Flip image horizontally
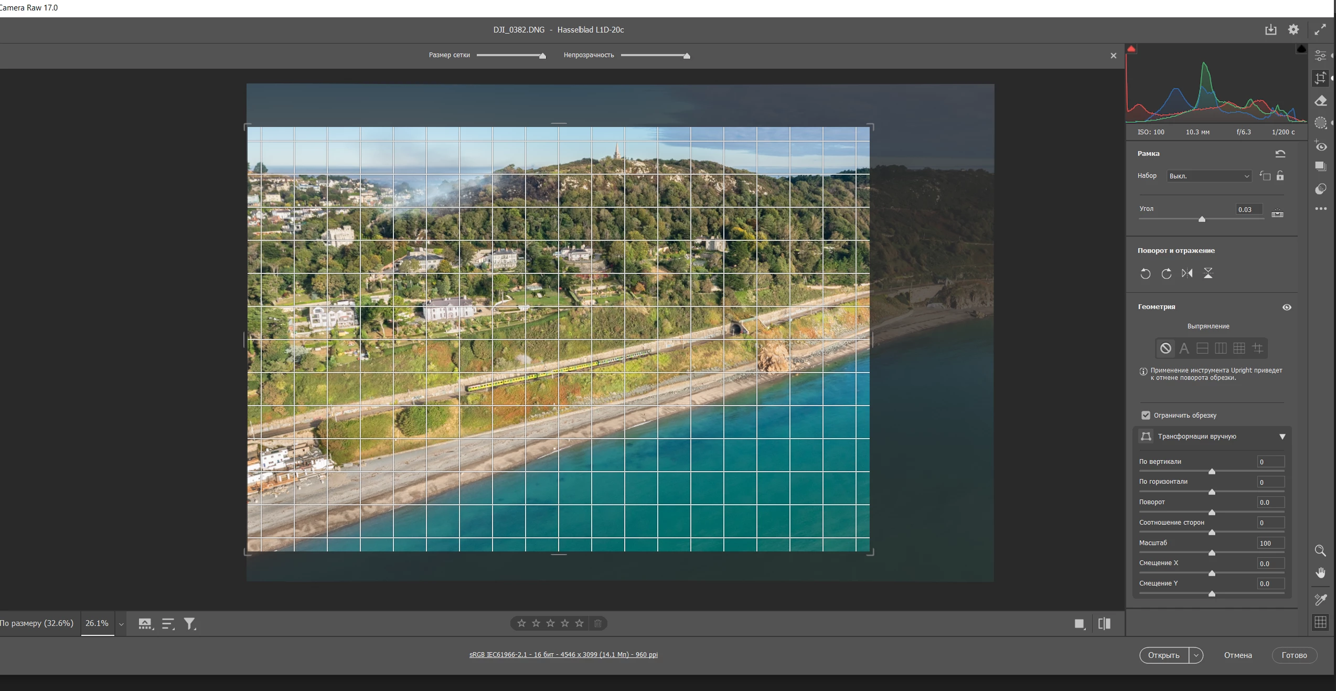 (1187, 273)
